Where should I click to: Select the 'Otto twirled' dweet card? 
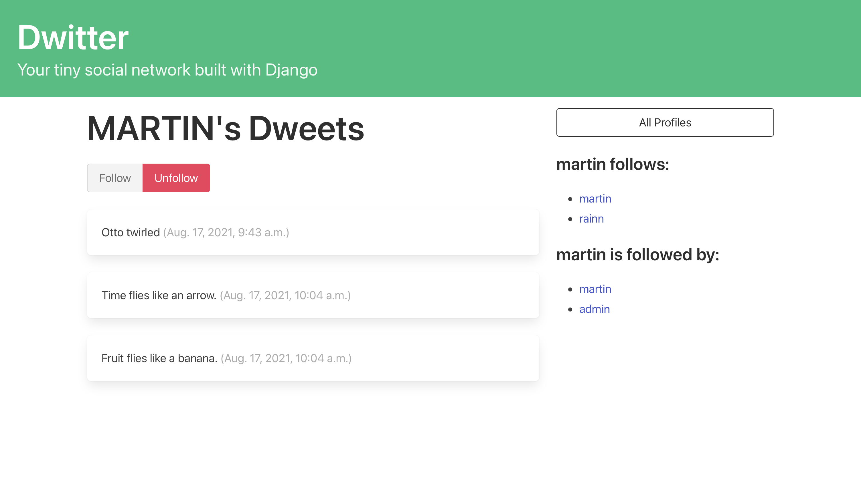pyautogui.click(x=313, y=232)
